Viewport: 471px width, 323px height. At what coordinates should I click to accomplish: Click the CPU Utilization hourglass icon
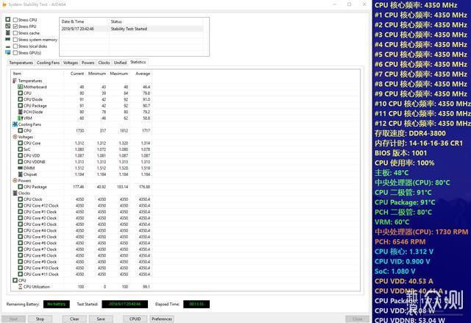pos(20,287)
